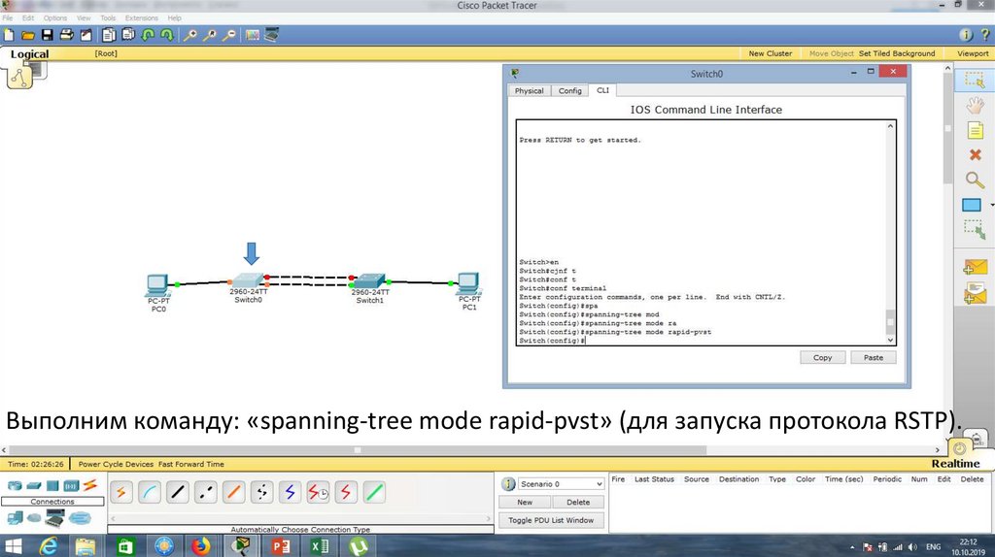Viewport: 995px width, 557px height.
Task: Click the Save file icon in the toolbar
Action: pos(47,35)
